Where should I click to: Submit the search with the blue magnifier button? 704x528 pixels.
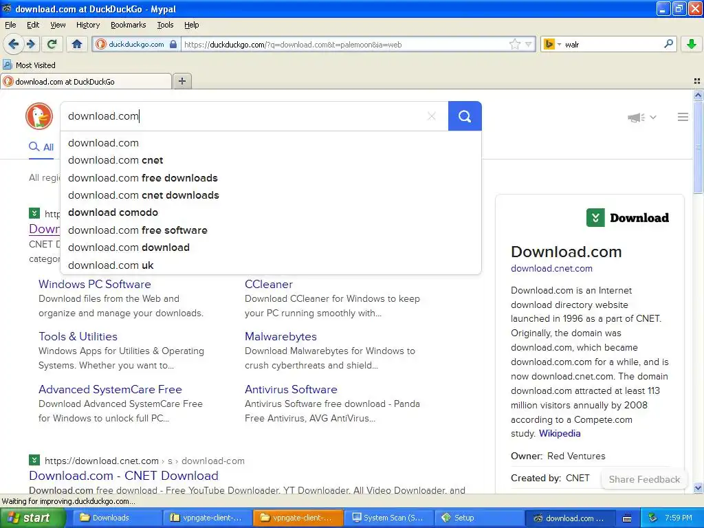click(465, 116)
